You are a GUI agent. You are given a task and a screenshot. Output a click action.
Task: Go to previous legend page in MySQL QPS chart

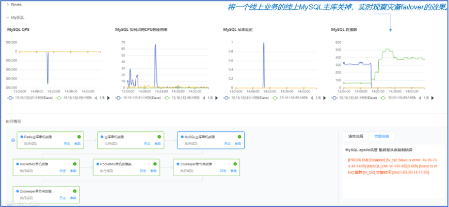(96, 98)
